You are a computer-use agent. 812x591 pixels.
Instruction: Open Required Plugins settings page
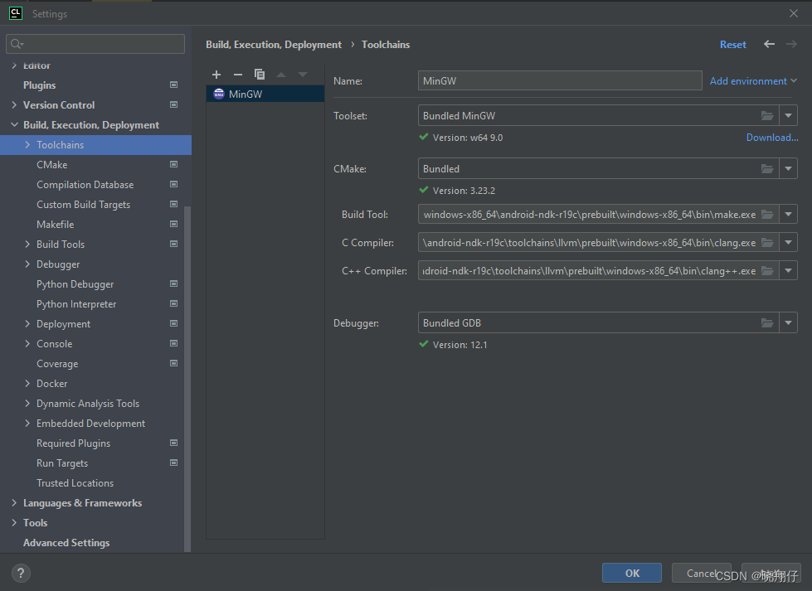[73, 443]
